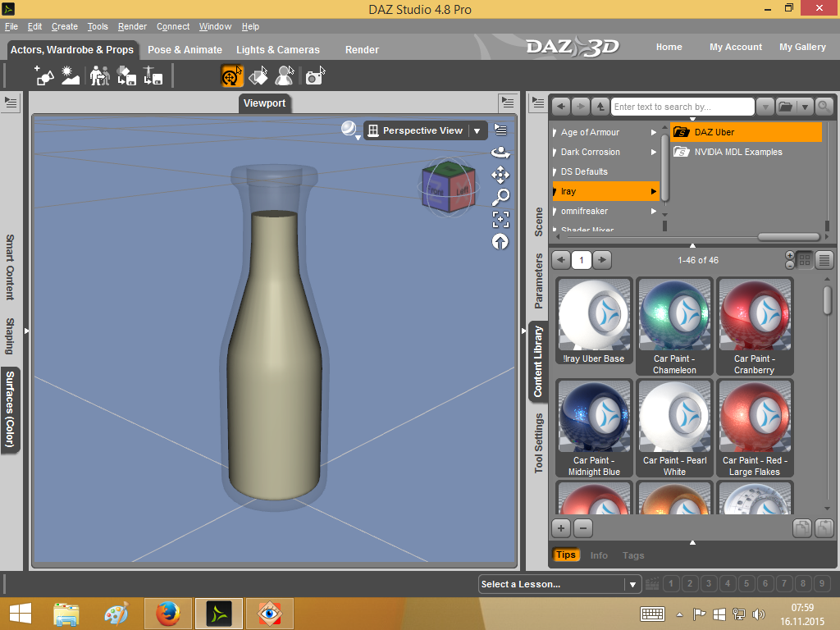The width and height of the screenshot is (840, 630).
Task: Click the category list horizontal scrollbar
Action: [x=788, y=237]
